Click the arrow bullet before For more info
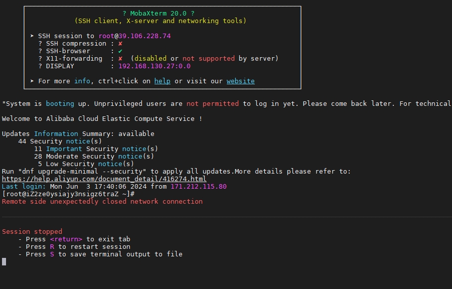The height and width of the screenshot is (289, 452). tap(32, 81)
